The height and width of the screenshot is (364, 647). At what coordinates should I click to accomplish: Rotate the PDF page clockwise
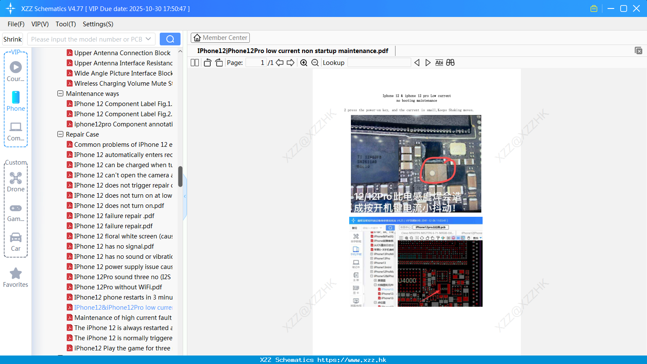pyautogui.click(x=219, y=62)
